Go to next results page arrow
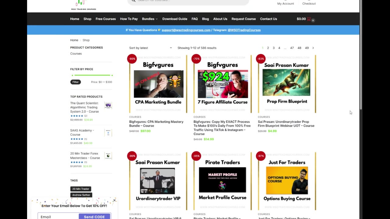 [313, 48]
